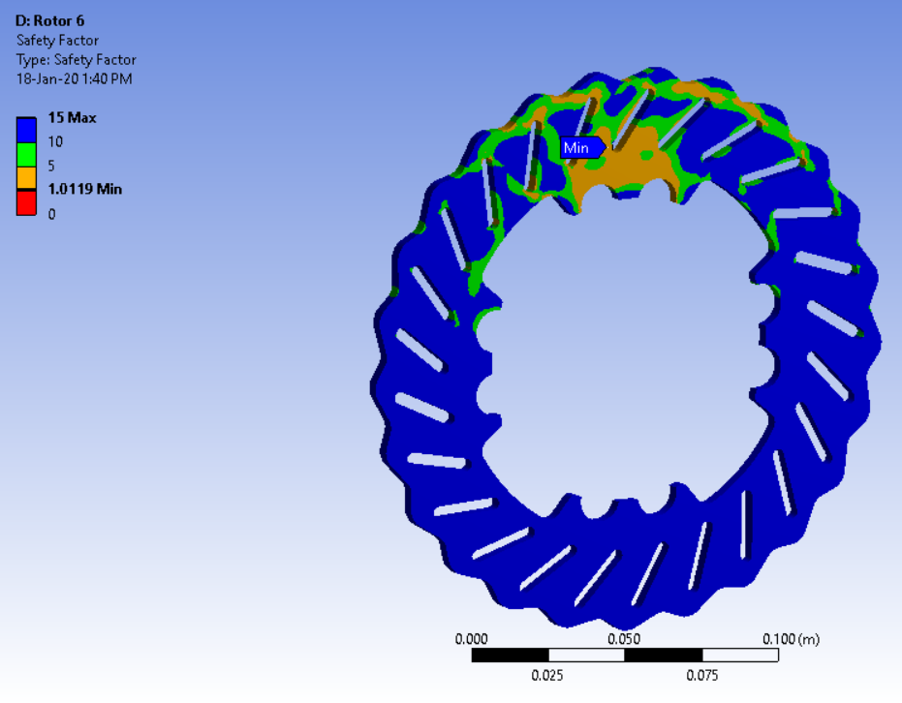
Task: Click the '0.075' ruler label
Action: 701,676
